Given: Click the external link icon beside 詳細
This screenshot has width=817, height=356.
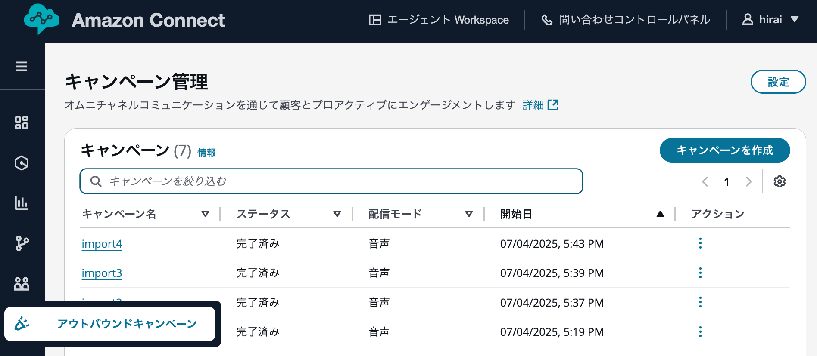Looking at the screenshot, I should [x=553, y=105].
